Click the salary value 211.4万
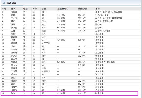The width and height of the screenshot is (142, 98). tap(82, 62)
